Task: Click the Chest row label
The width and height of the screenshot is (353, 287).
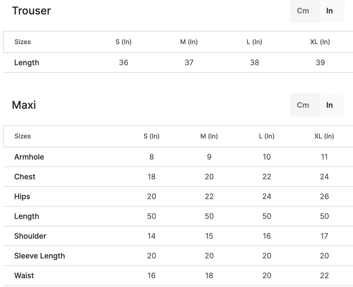Action: pos(25,177)
